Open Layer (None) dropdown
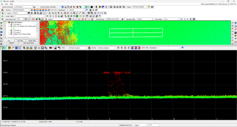 click(20, 13)
